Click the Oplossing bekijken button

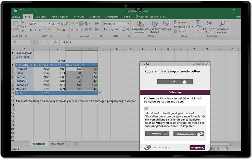point(188,134)
